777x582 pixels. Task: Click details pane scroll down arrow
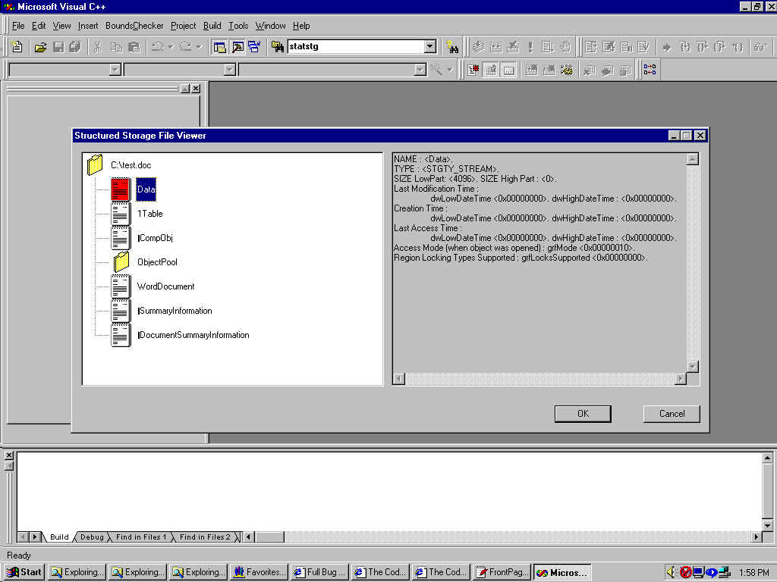[693, 367]
